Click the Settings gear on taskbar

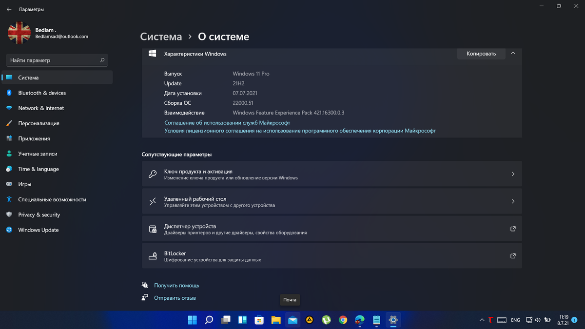tap(393, 320)
